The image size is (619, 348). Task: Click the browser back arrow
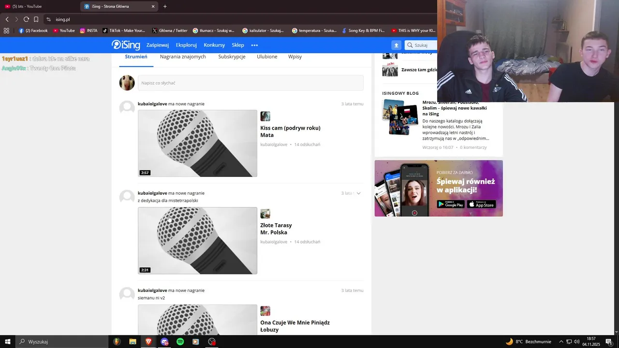(7, 19)
